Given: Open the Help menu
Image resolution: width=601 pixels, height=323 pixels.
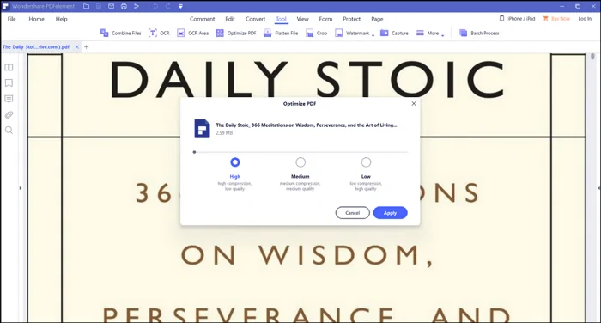Looking at the screenshot, I should [61, 19].
